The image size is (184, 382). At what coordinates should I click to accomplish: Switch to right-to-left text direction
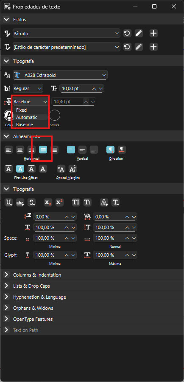pos(122,150)
